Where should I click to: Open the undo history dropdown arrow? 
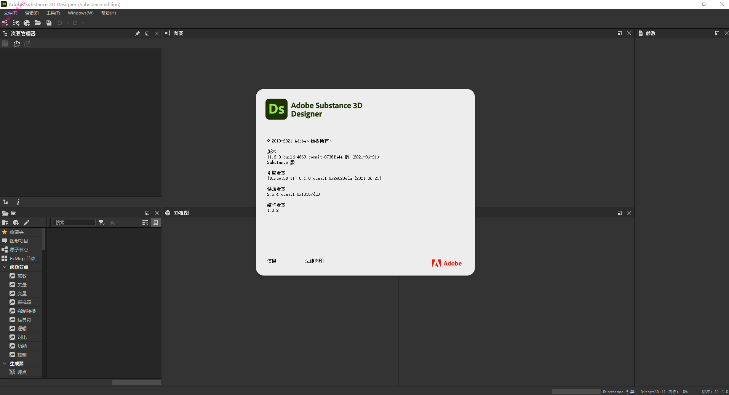(68, 23)
